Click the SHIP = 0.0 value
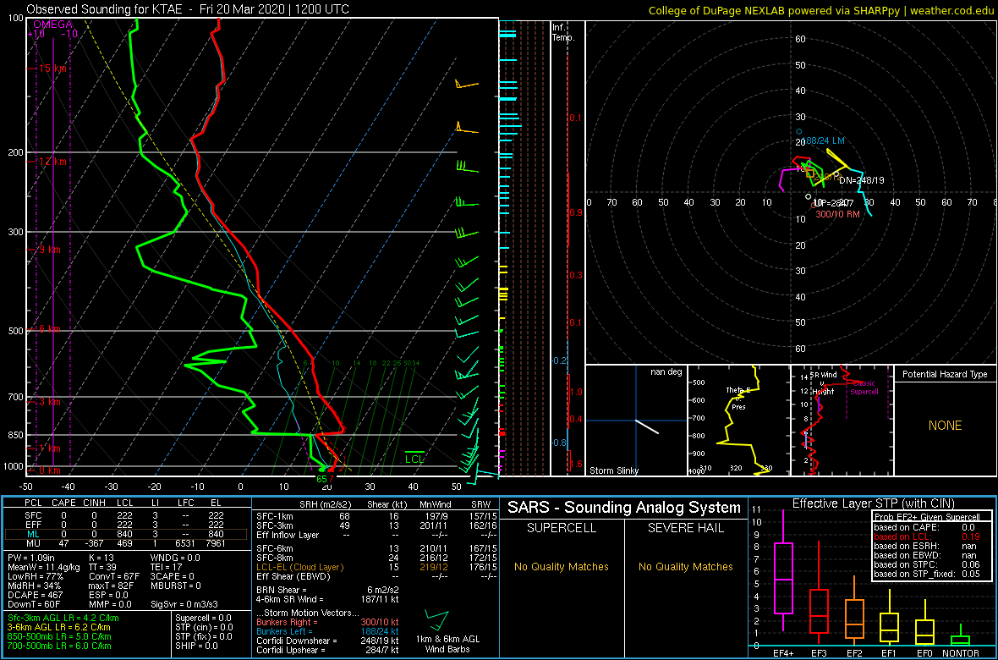Viewport: 998px width, 660px height. tap(196, 646)
